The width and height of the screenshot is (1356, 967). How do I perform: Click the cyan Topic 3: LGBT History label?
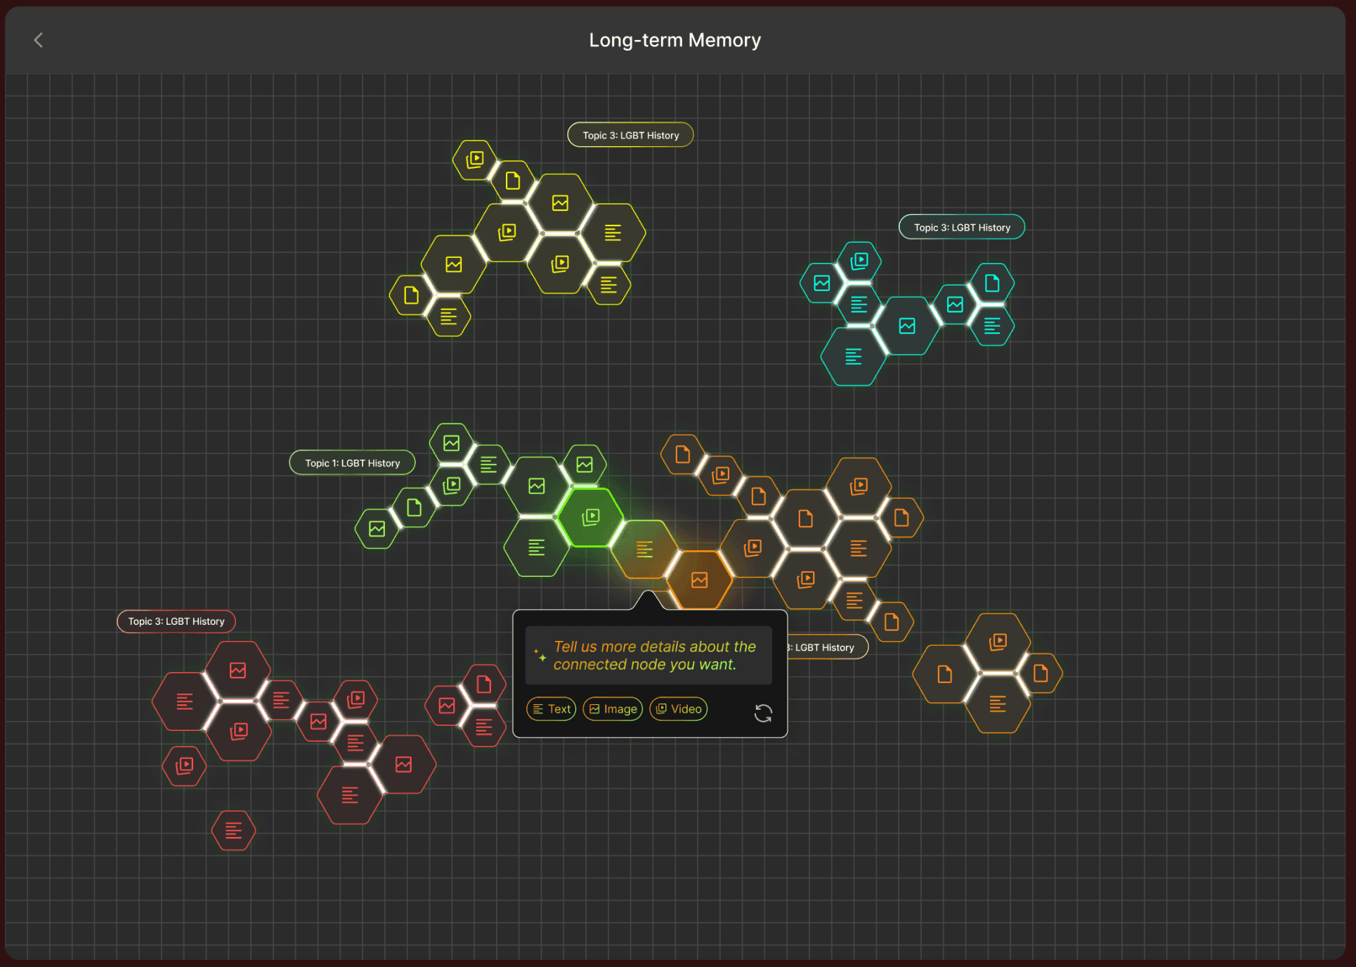(961, 227)
